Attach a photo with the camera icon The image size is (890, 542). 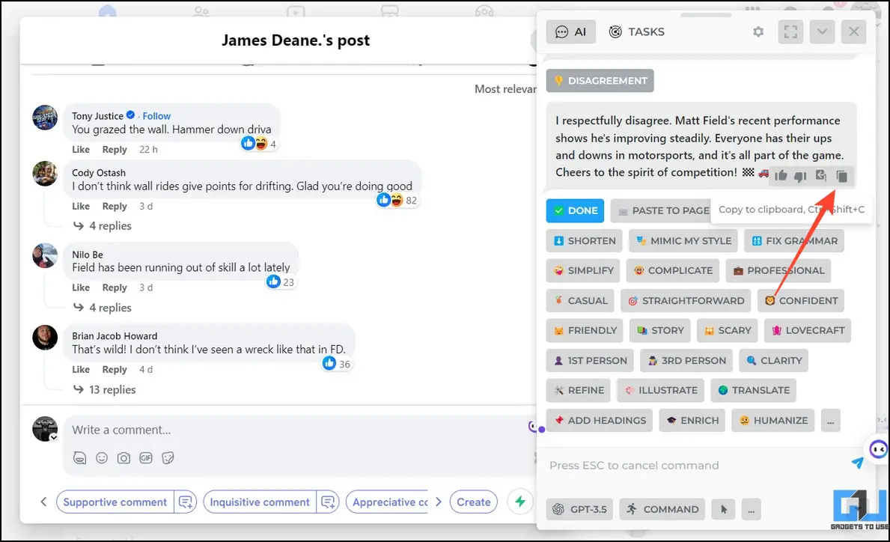click(x=124, y=458)
